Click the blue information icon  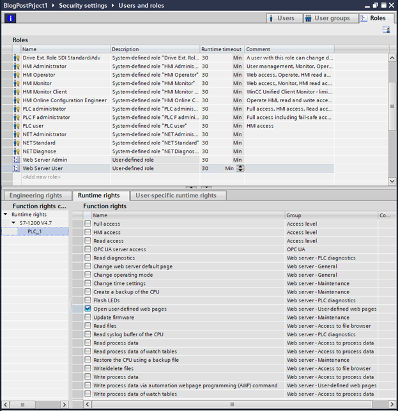10,18
